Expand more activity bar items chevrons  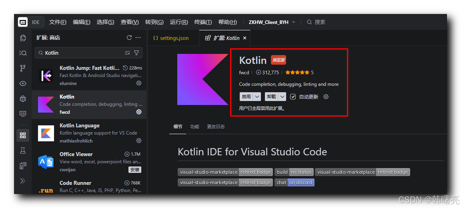(x=23, y=181)
